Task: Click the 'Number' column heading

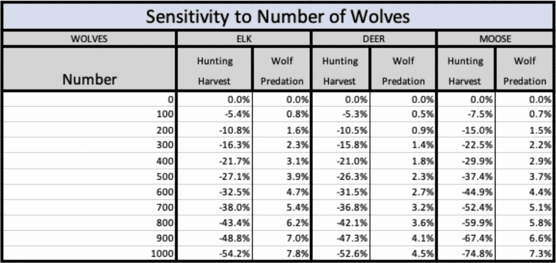Action: 90,80
